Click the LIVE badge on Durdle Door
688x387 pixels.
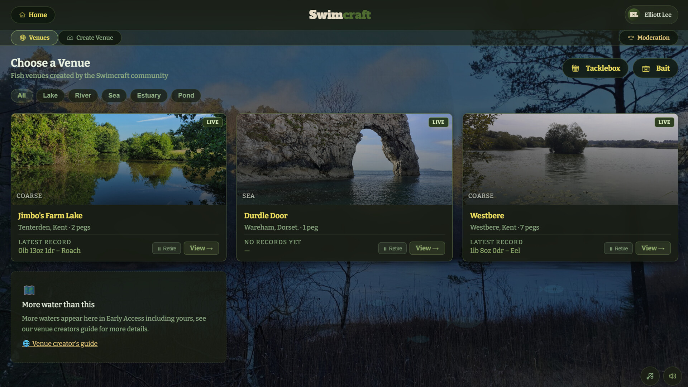pyautogui.click(x=438, y=122)
